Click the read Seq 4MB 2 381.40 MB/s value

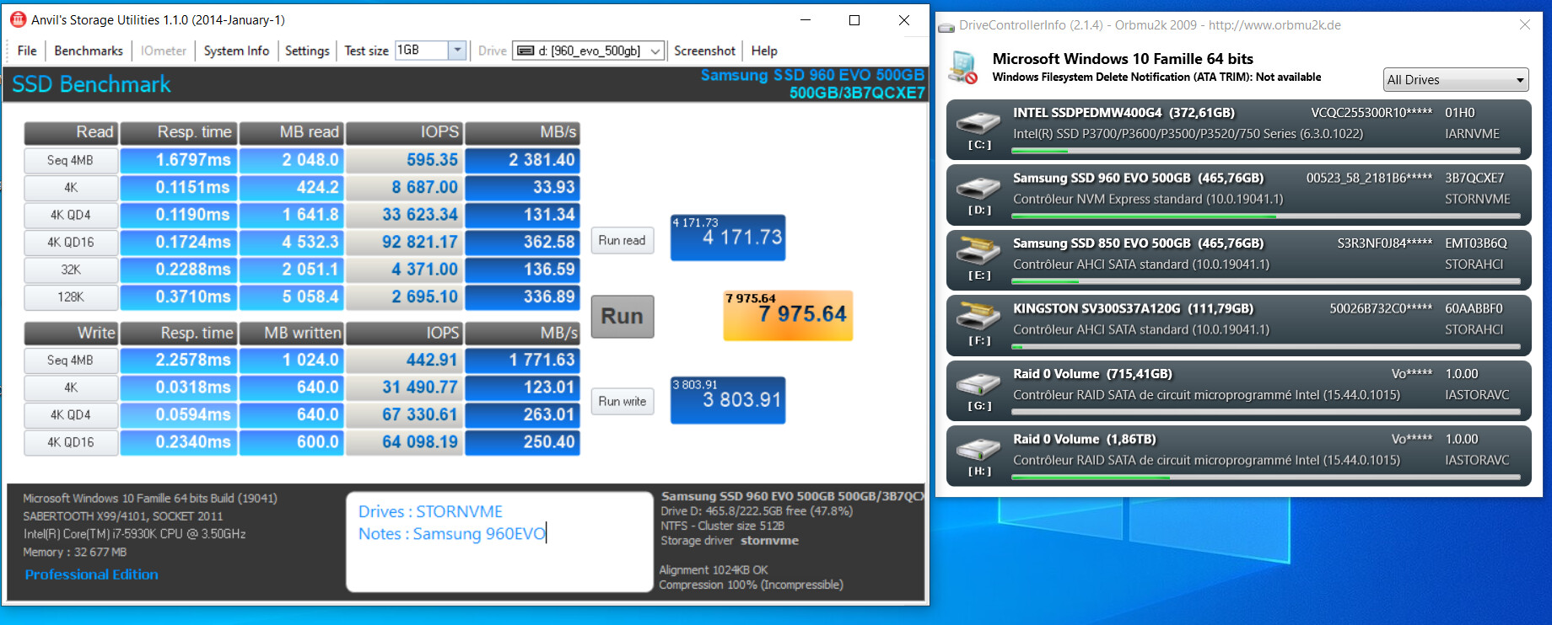coord(522,160)
